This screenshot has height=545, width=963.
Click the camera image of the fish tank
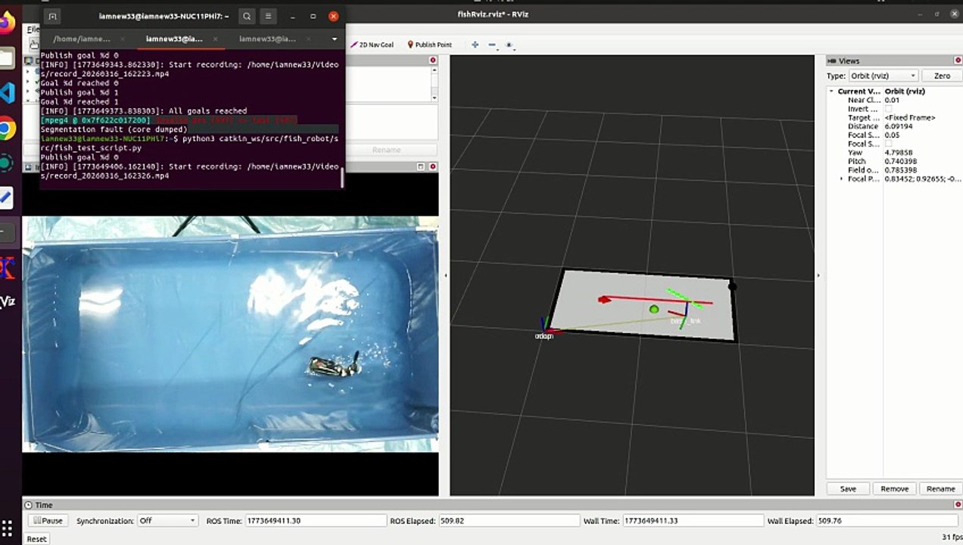coord(230,334)
